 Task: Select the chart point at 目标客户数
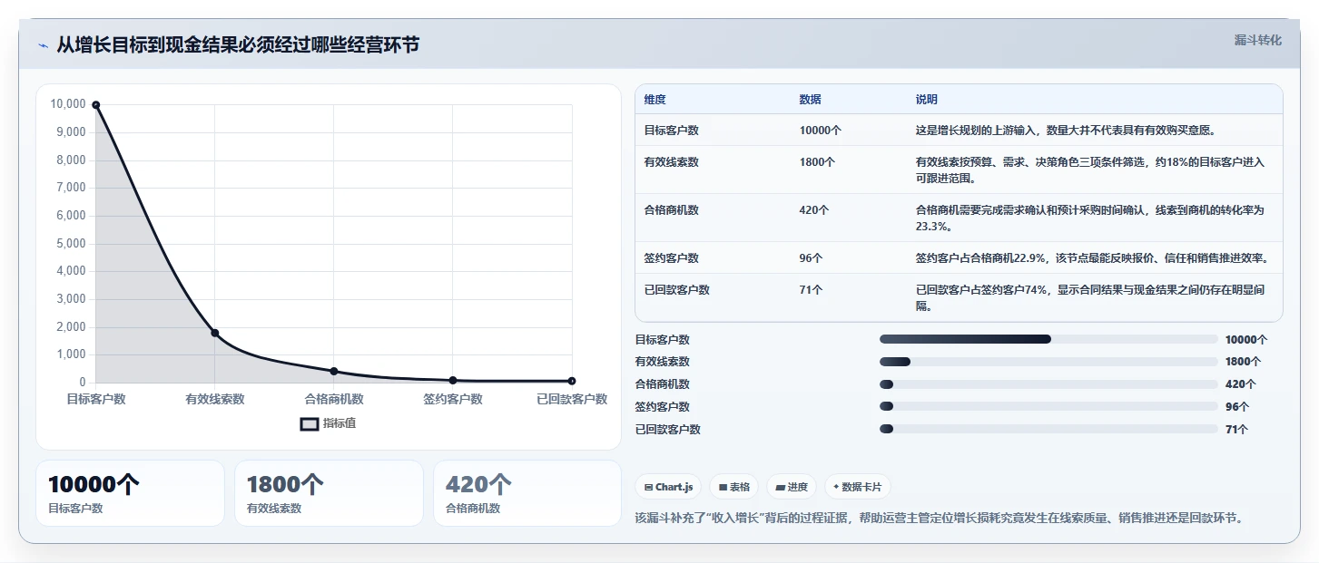pos(96,105)
